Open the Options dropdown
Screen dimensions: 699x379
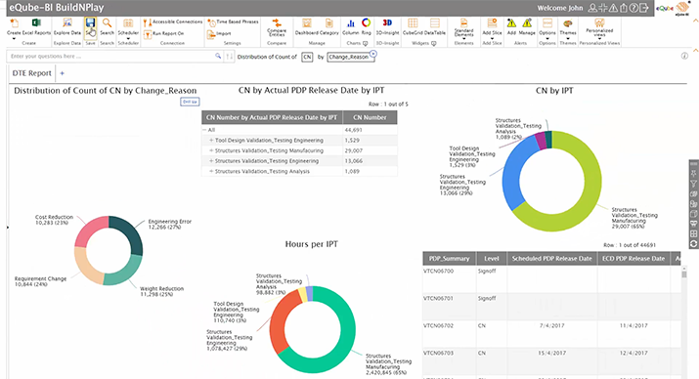pyautogui.click(x=547, y=28)
